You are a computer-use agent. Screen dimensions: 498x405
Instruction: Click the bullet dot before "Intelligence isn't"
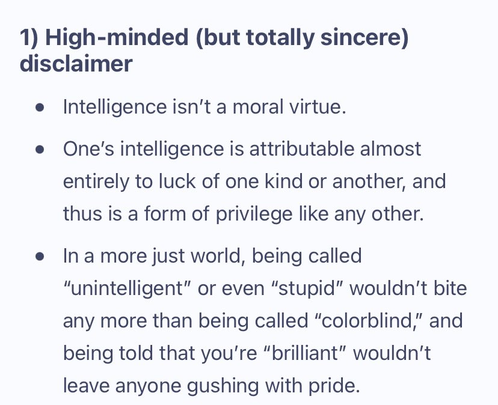[40, 108]
